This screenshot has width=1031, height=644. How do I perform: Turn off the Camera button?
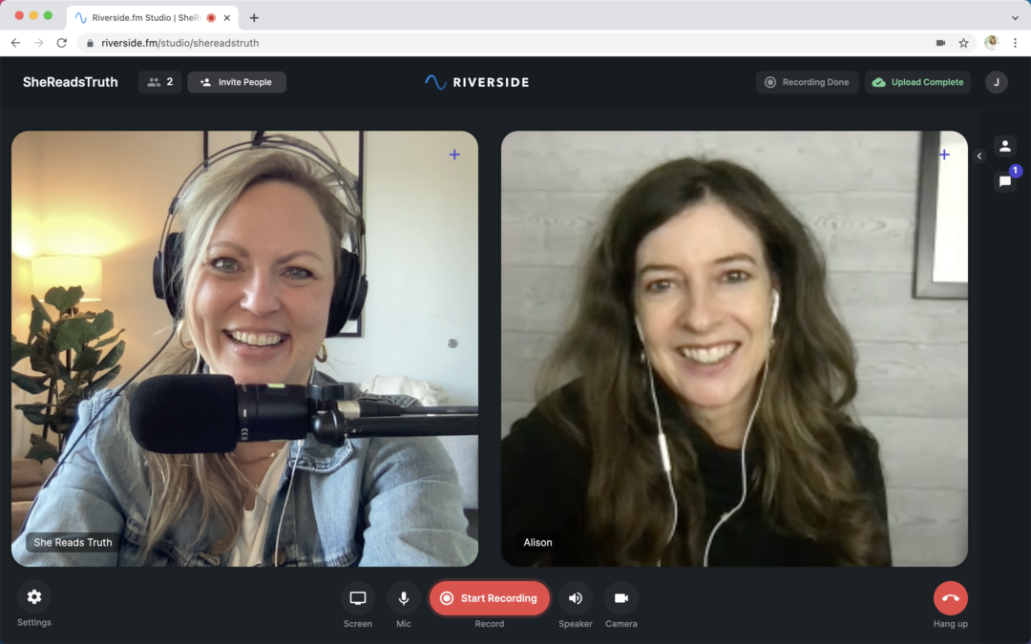point(621,598)
